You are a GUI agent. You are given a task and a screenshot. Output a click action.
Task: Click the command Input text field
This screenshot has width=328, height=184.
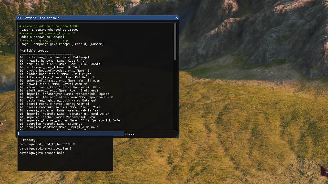tap(71, 134)
